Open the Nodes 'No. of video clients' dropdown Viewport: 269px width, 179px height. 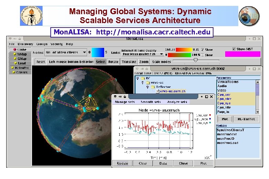pos(66,52)
